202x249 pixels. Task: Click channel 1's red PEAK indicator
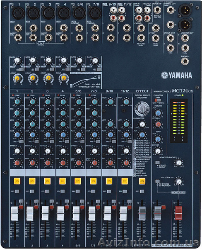[x=13, y=95]
